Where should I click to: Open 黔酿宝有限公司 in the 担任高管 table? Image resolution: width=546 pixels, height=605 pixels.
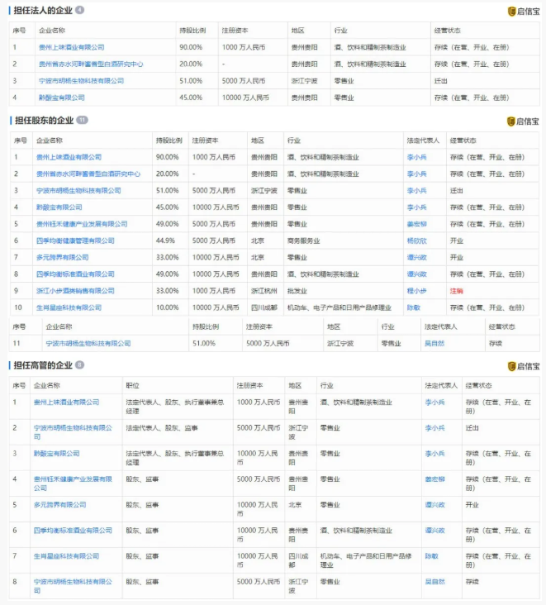pos(57,454)
